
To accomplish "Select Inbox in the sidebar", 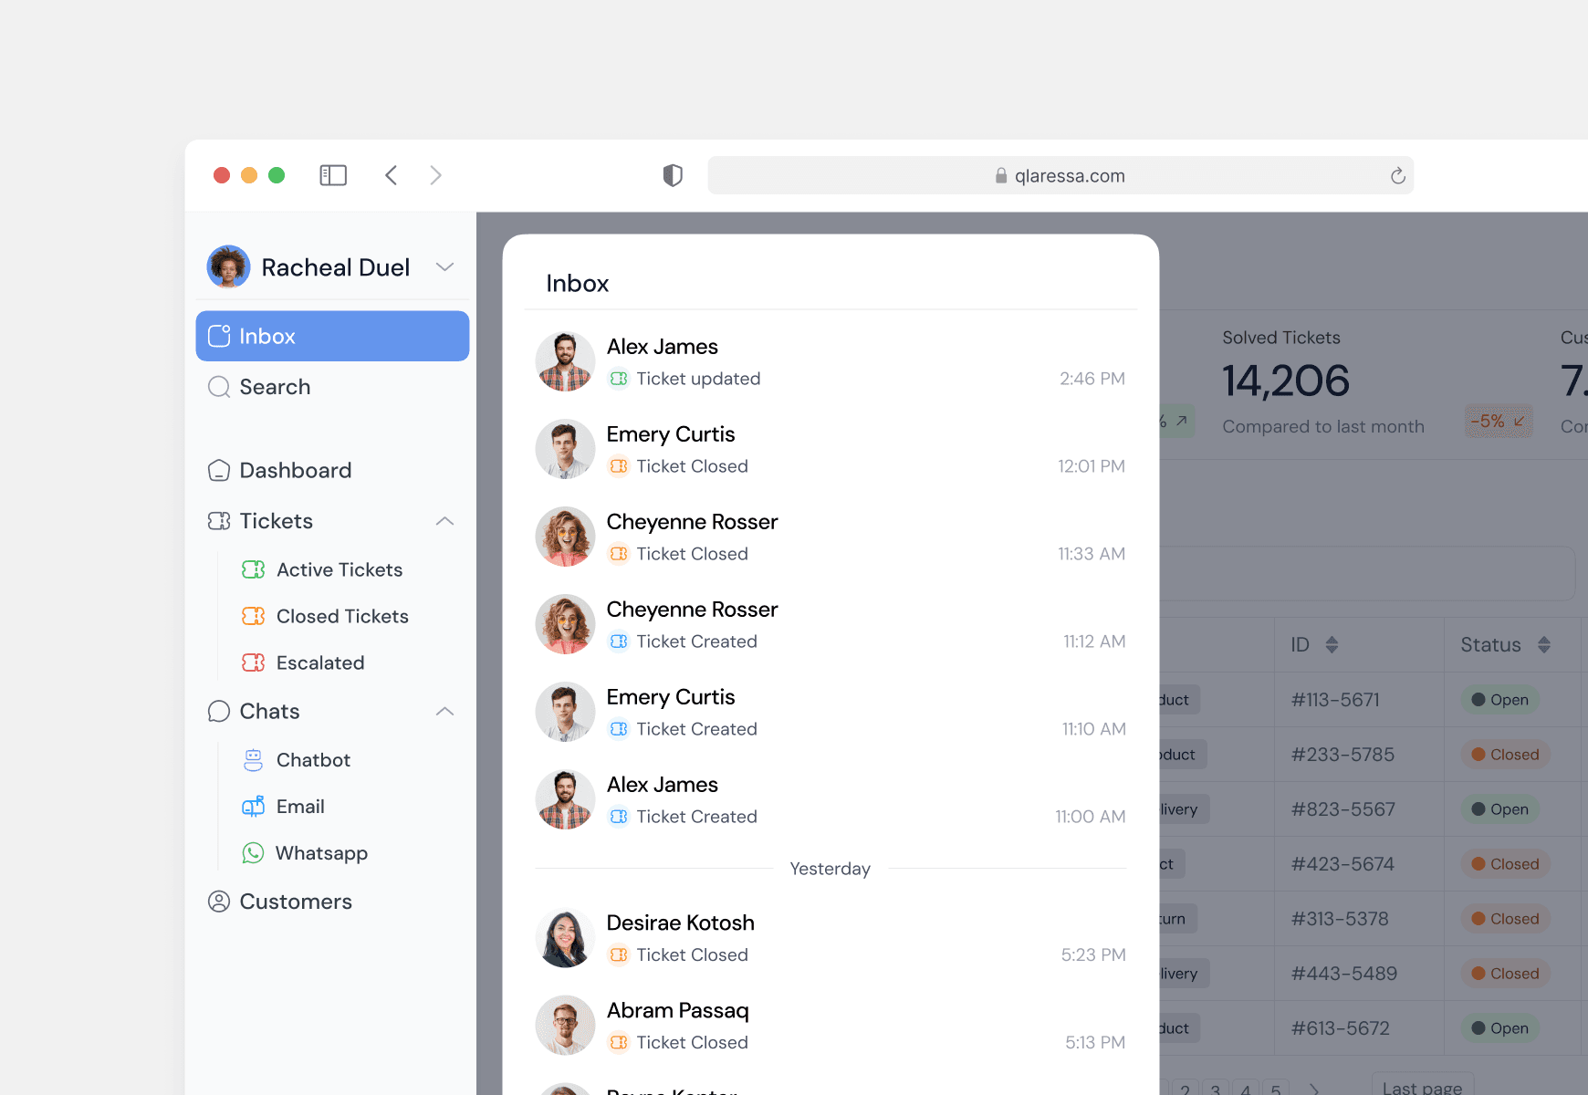I will click(x=332, y=336).
